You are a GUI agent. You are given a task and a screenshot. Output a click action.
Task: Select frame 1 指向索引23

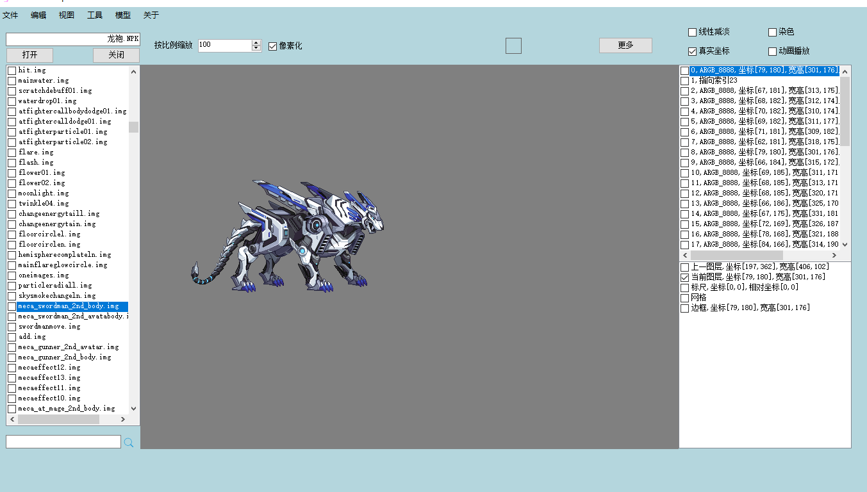pos(714,80)
